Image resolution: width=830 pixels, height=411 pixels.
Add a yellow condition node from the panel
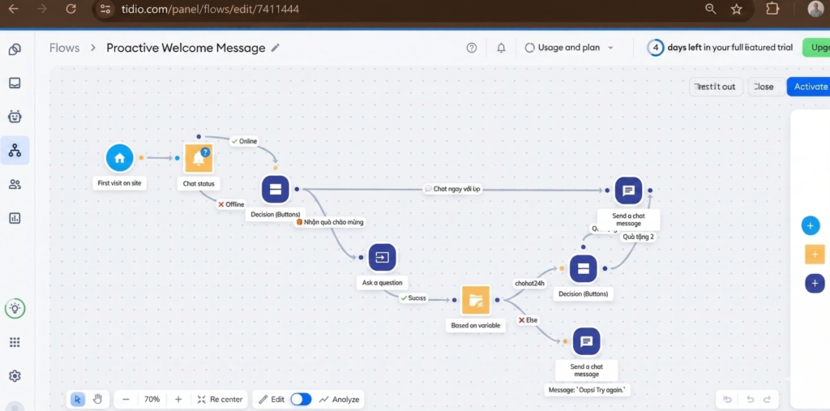[x=815, y=255]
